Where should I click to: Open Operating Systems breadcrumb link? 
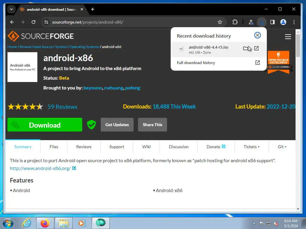pyautogui.click(x=84, y=47)
